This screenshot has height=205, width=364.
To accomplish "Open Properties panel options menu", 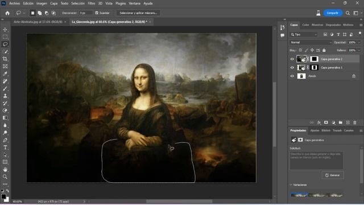I will (x=361, y=130).
